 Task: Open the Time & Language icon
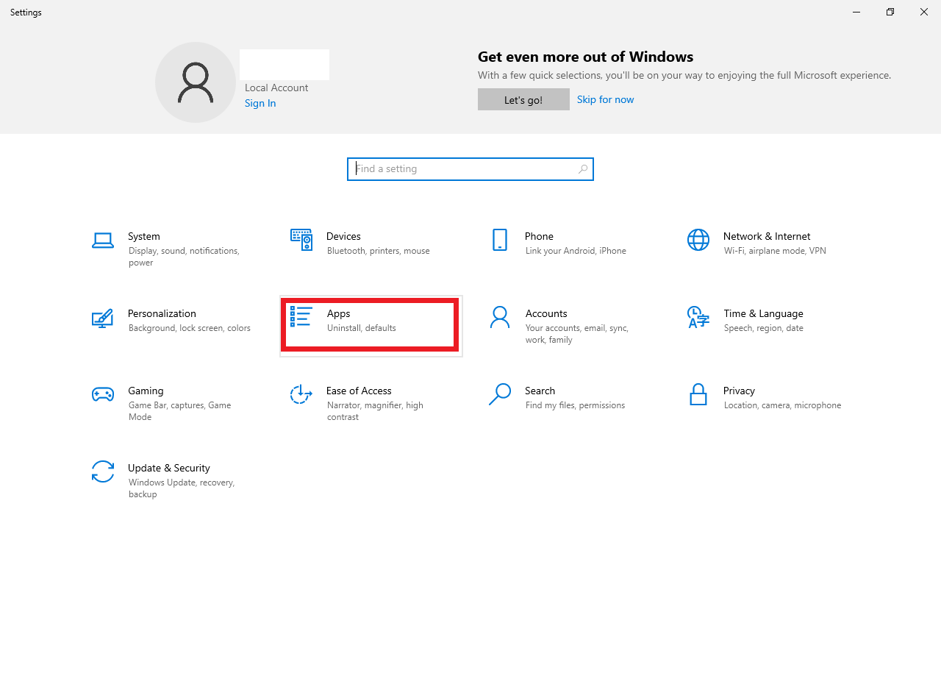(x=698, y=317)
